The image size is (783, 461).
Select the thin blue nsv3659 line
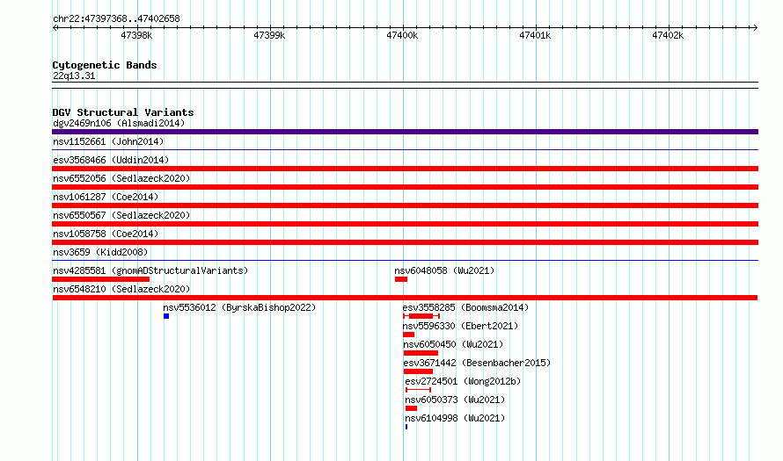pyautogui.click(x=405, y=260)
